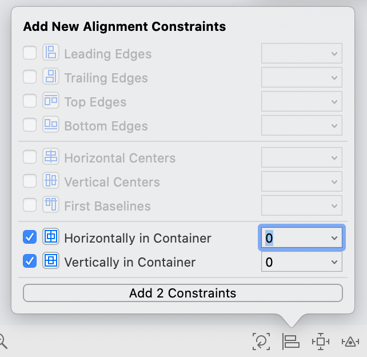
Task: Open the Horizontally in Container value dropdown
Action: coord(334,238)
